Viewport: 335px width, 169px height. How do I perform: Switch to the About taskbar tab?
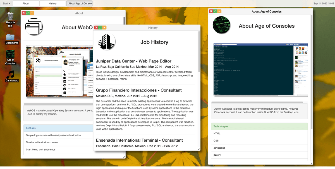[26, 3]
